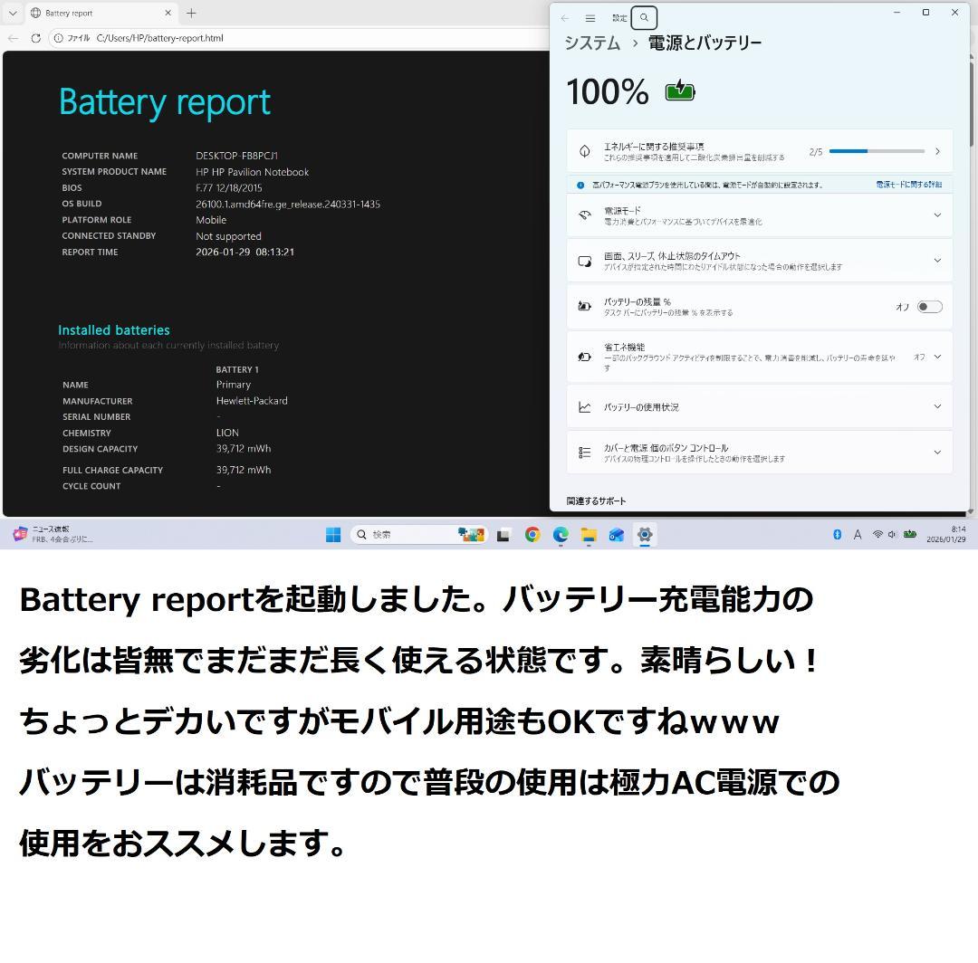Open the Windows Settings gear on the taskbar
The width and height of the screenshot is (978, 963).
tap(645, 534)
